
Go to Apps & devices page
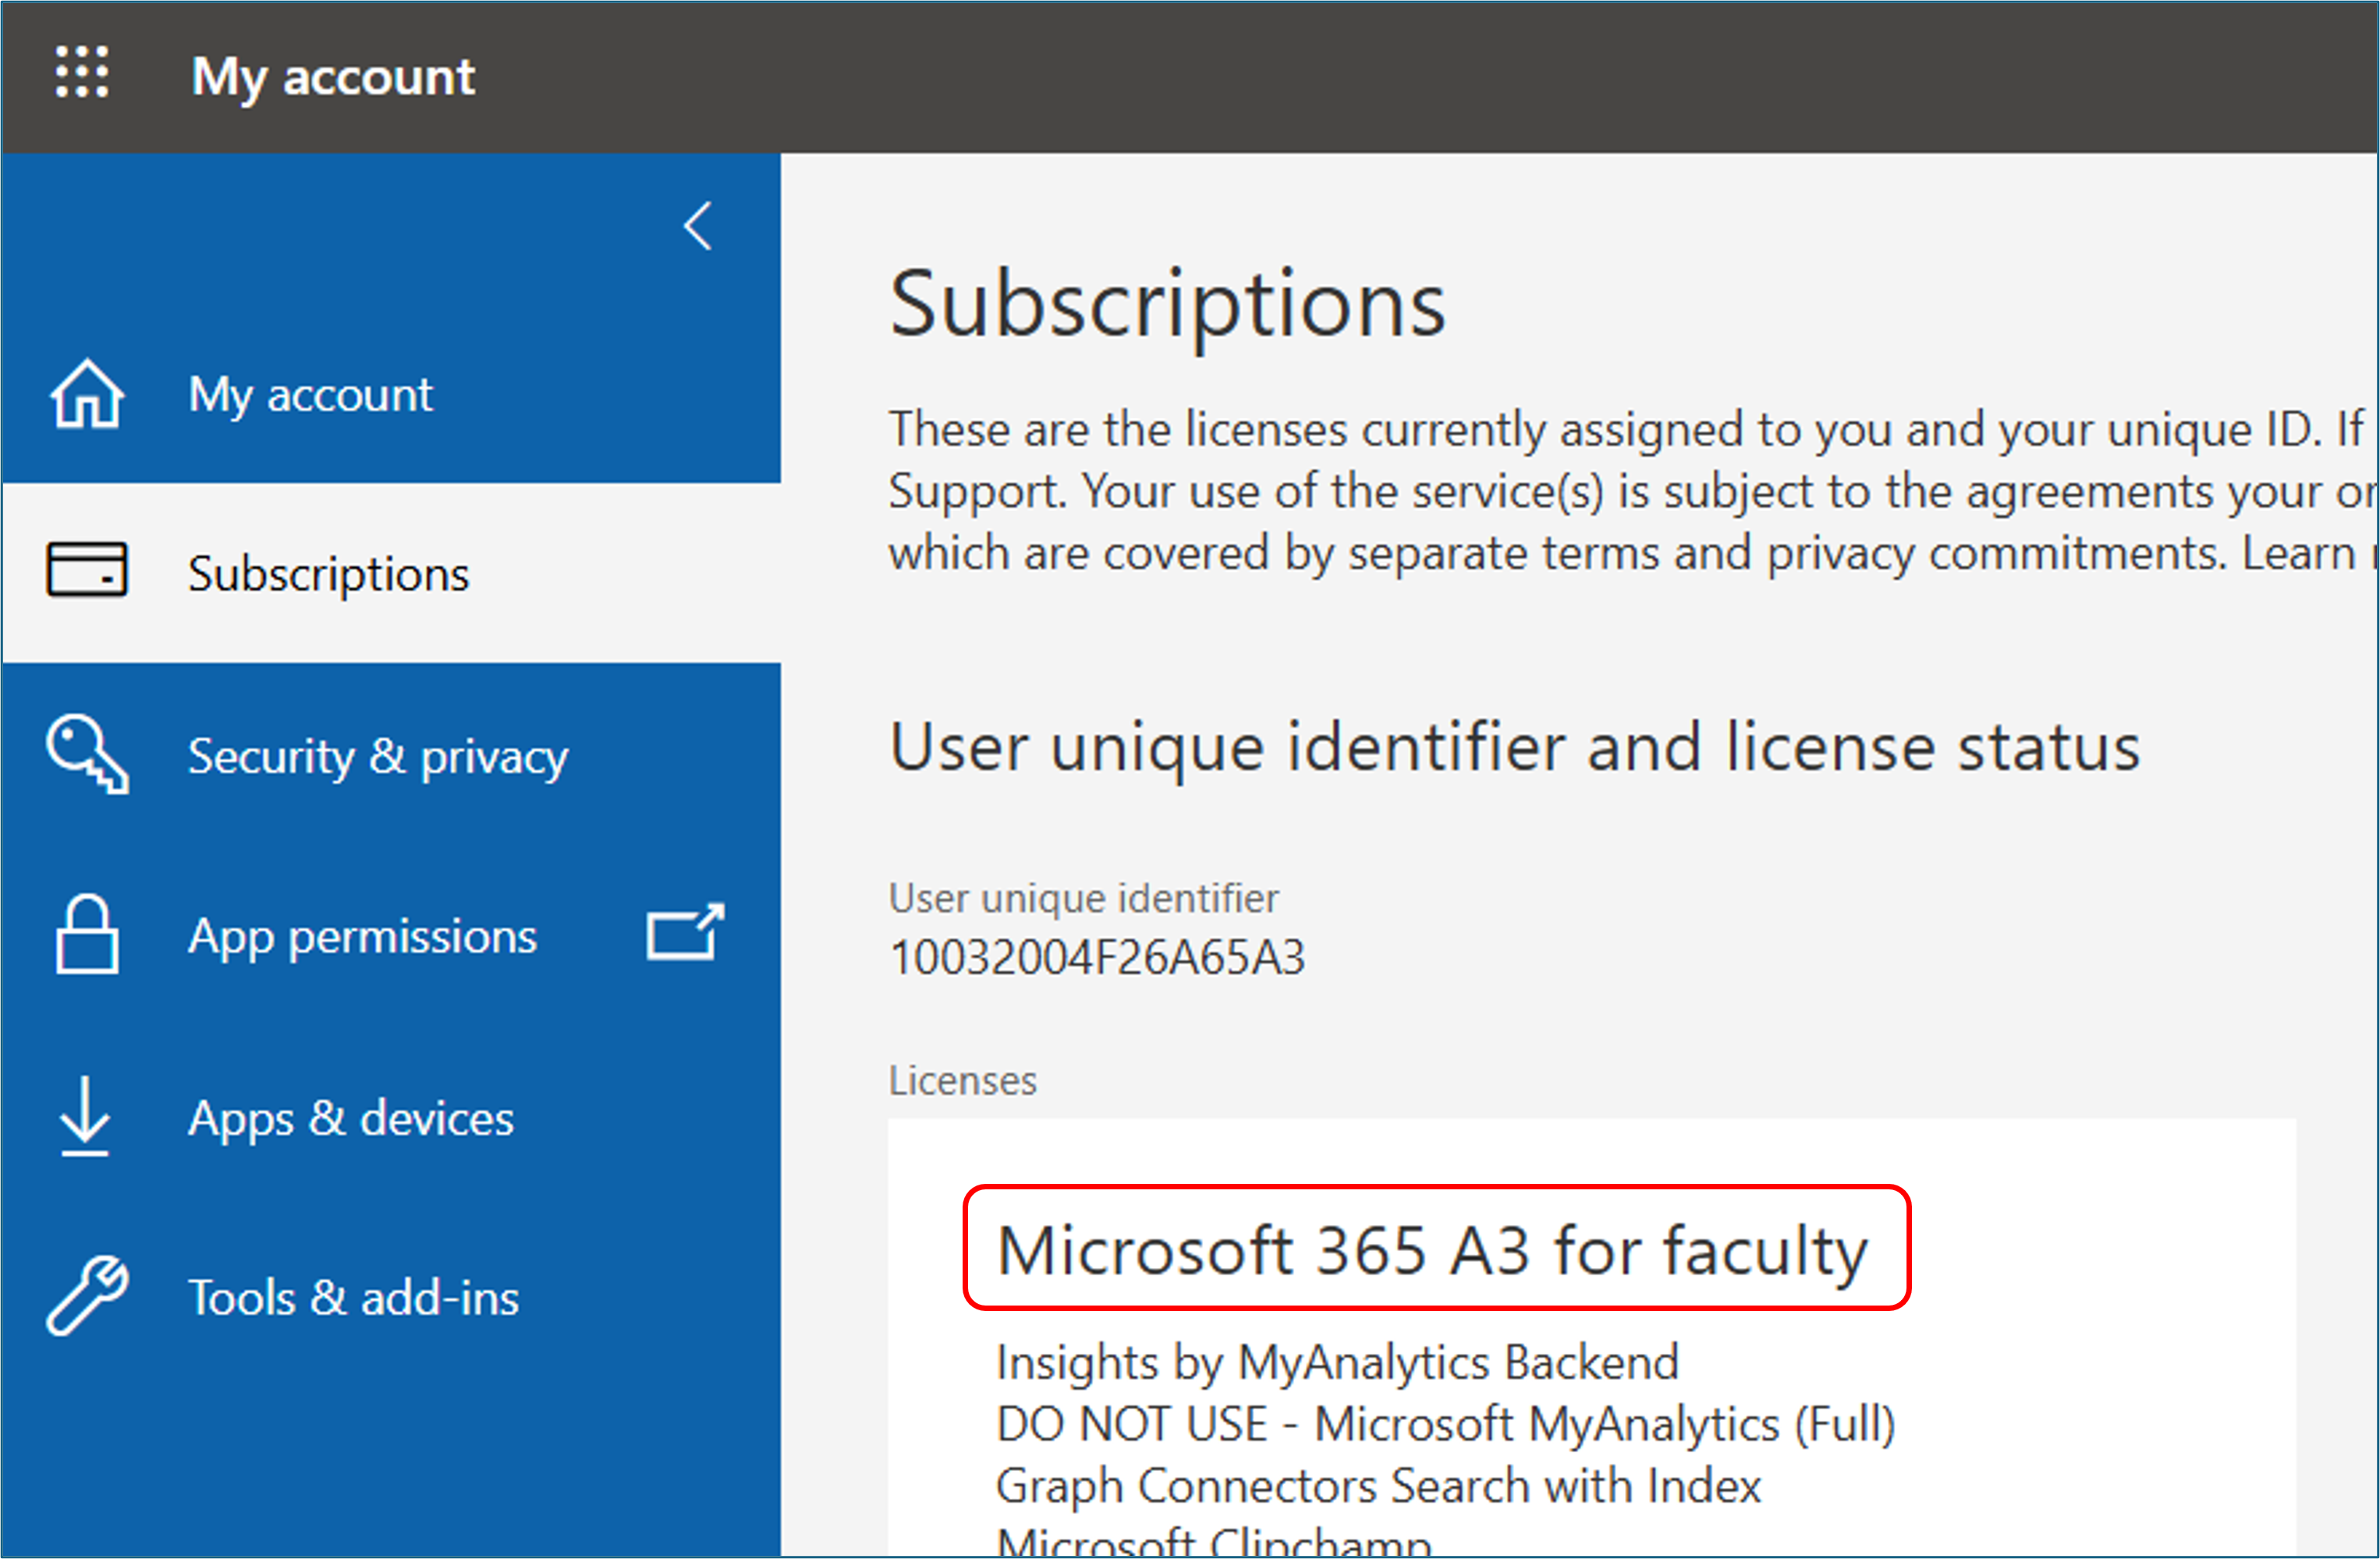tap(349, 1119)
